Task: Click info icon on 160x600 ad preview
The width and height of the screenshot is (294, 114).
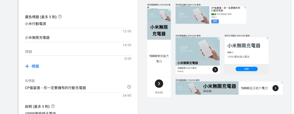Action: pyautogui.click(x=170, y=10)
